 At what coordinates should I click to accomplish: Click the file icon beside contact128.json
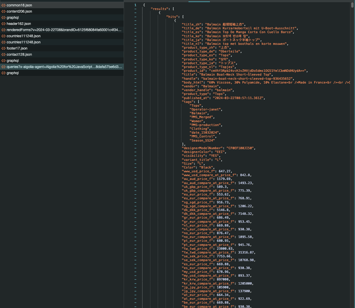[x=4, y=55]
